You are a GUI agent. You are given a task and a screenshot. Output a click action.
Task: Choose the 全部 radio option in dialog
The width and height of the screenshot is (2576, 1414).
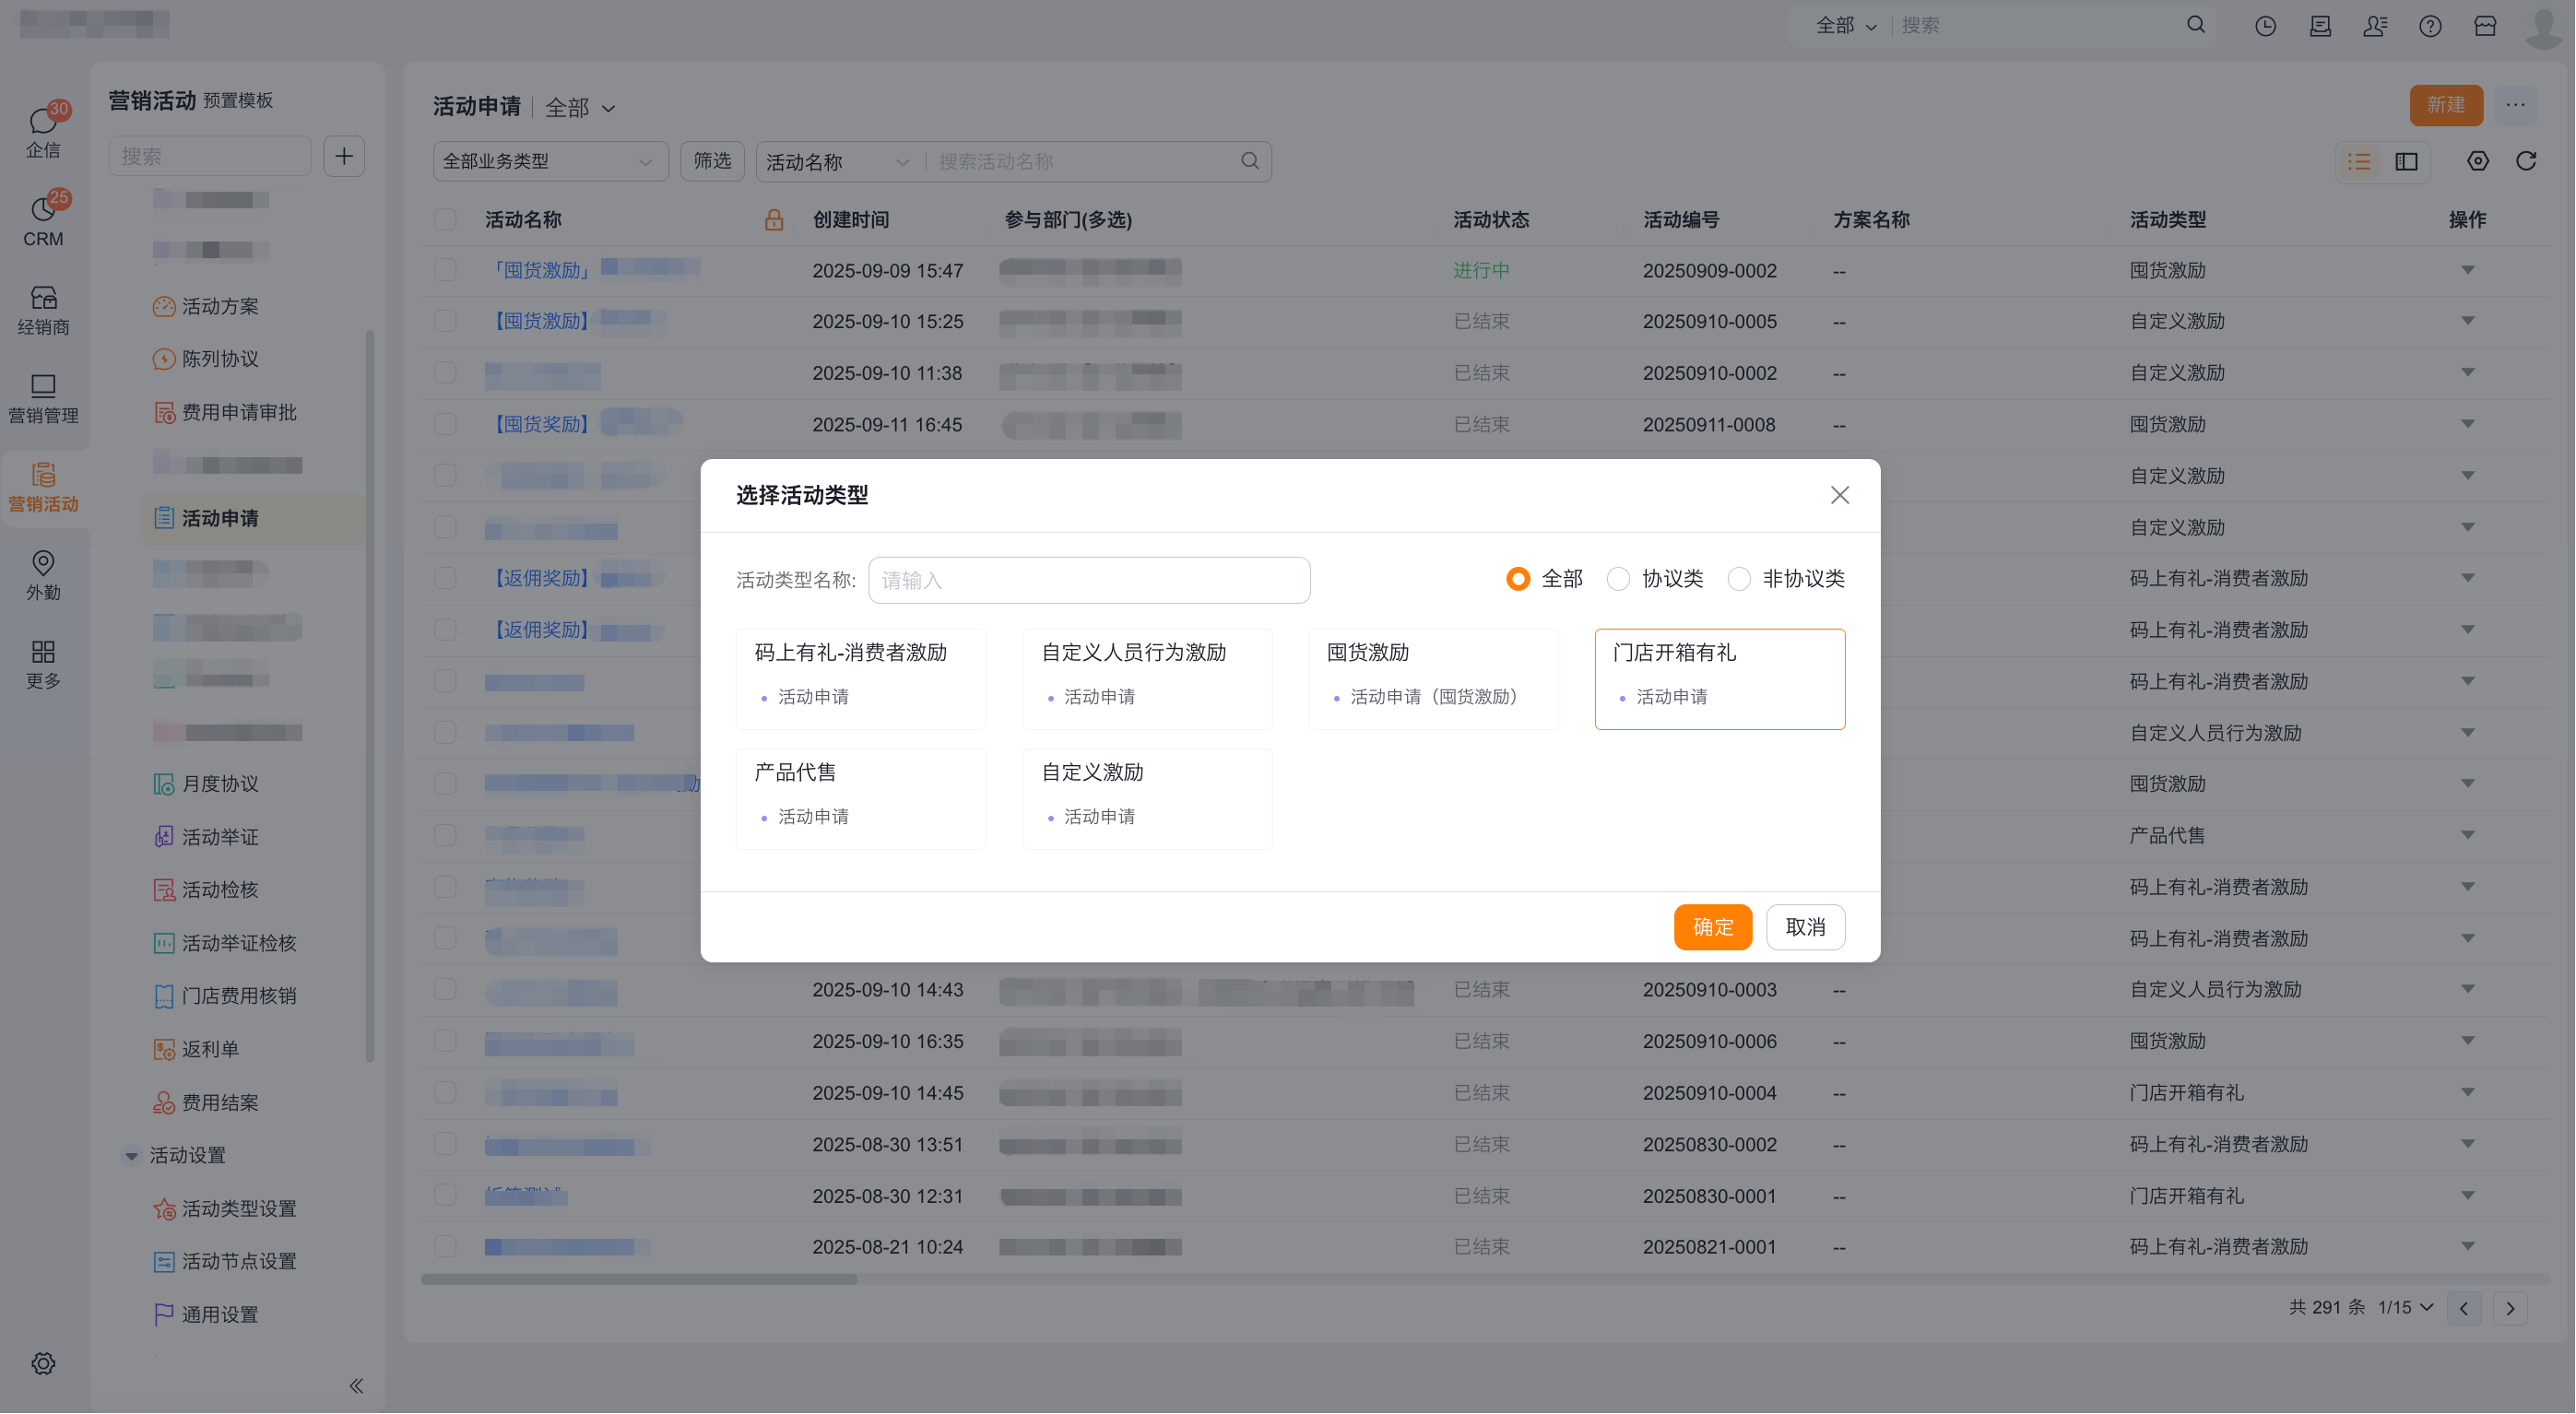tap(1517, 579)
